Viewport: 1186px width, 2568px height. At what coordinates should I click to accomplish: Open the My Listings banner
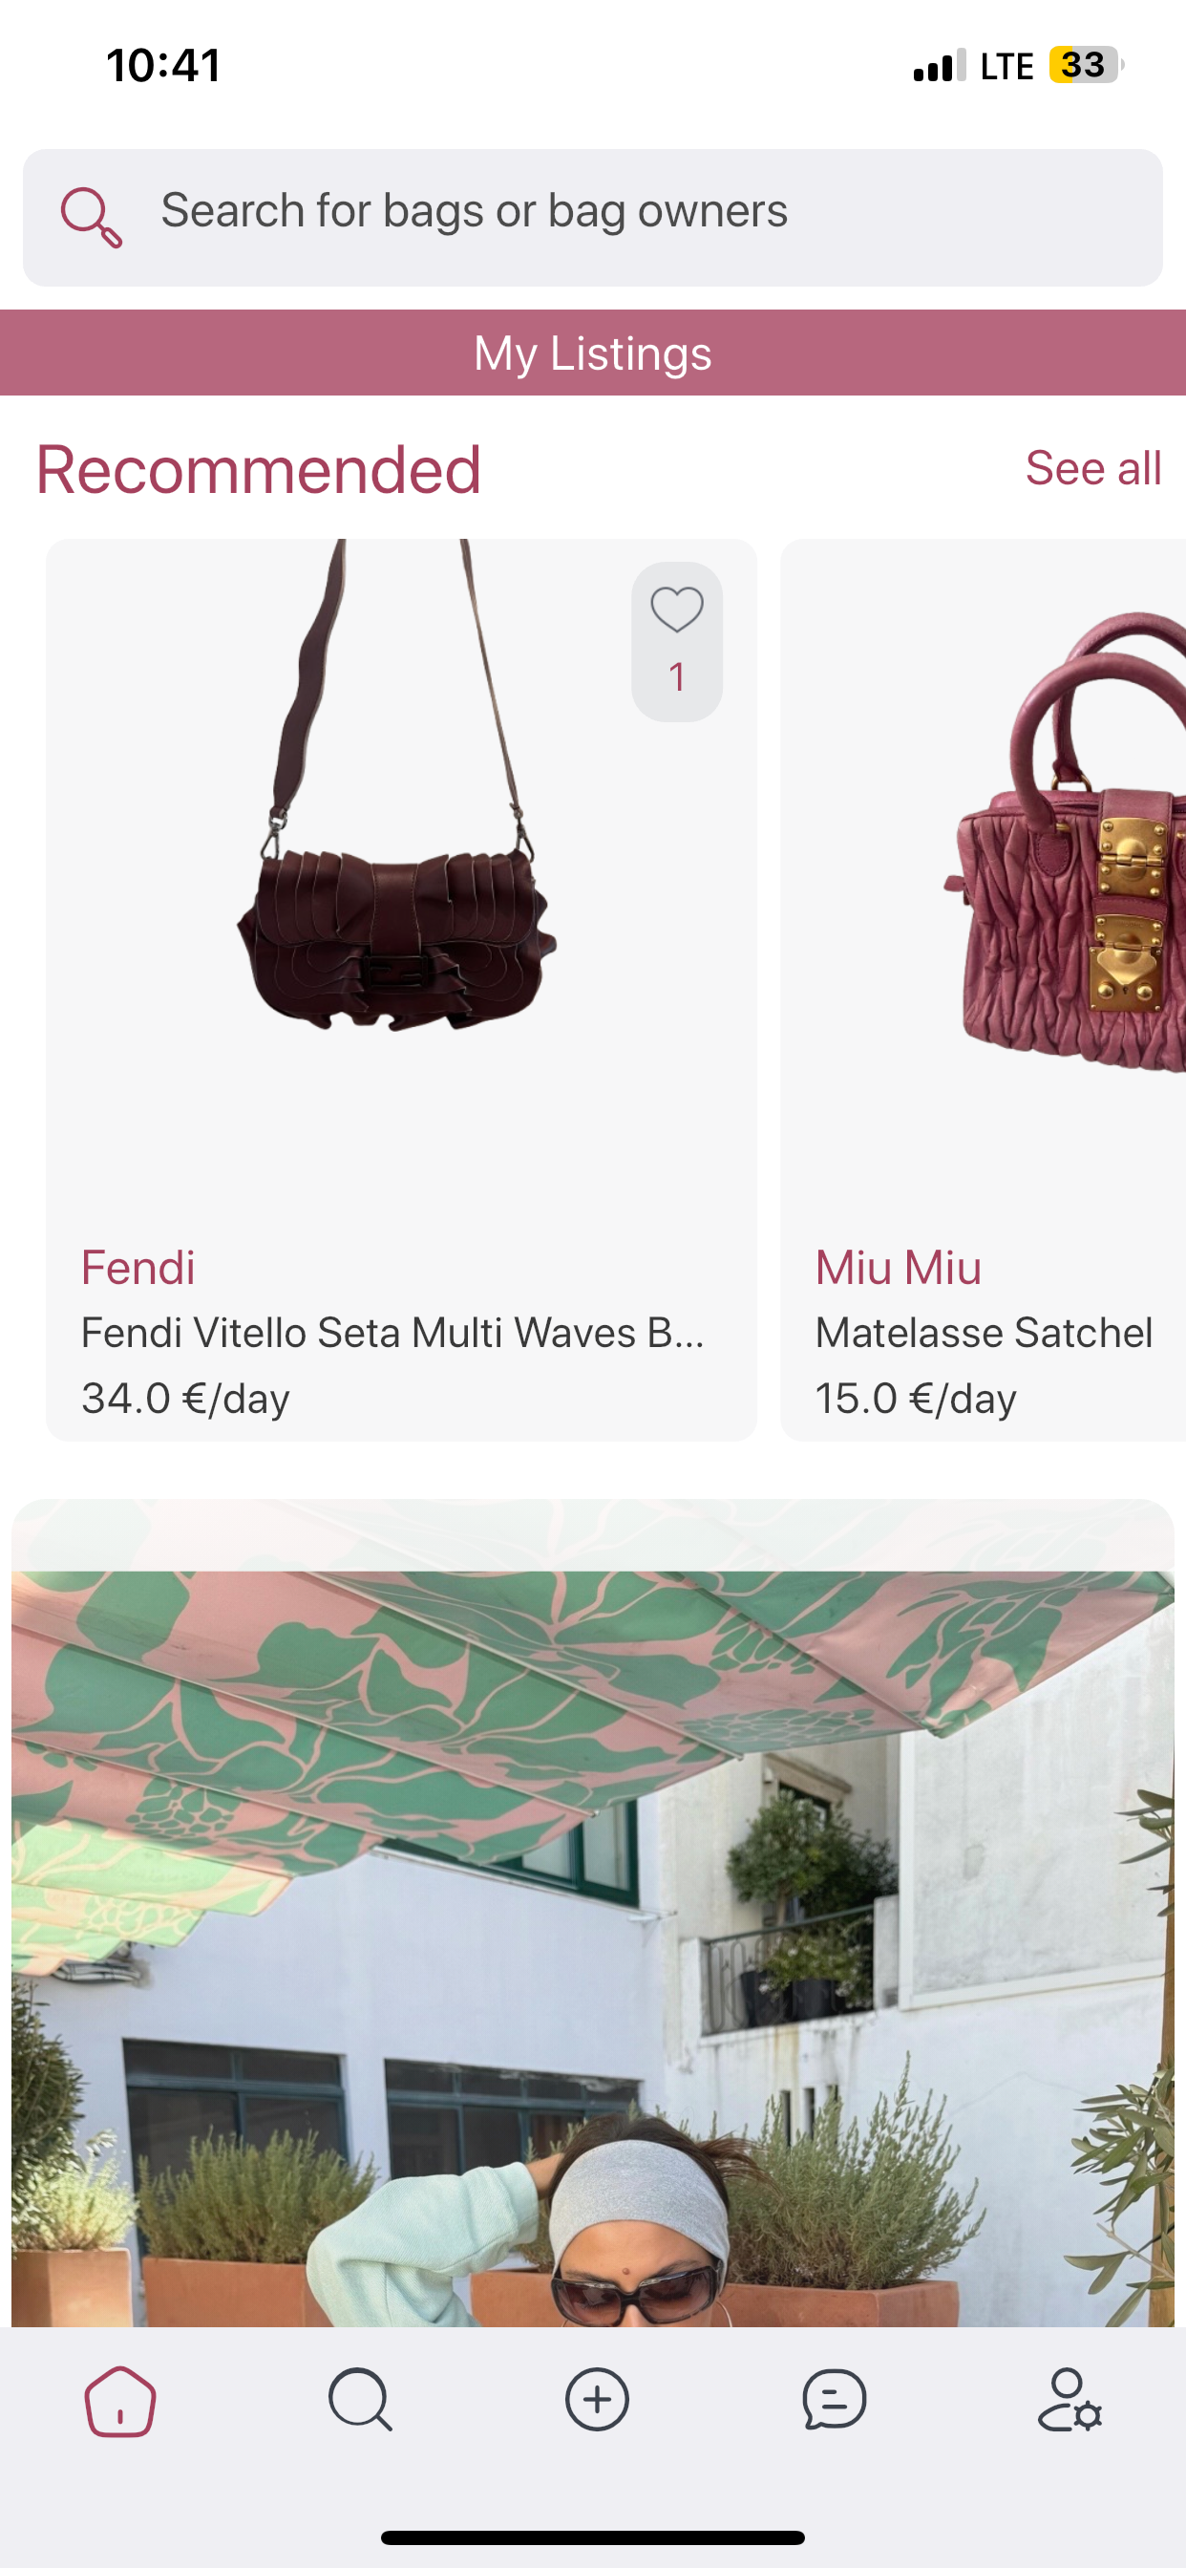coord(593,353)
